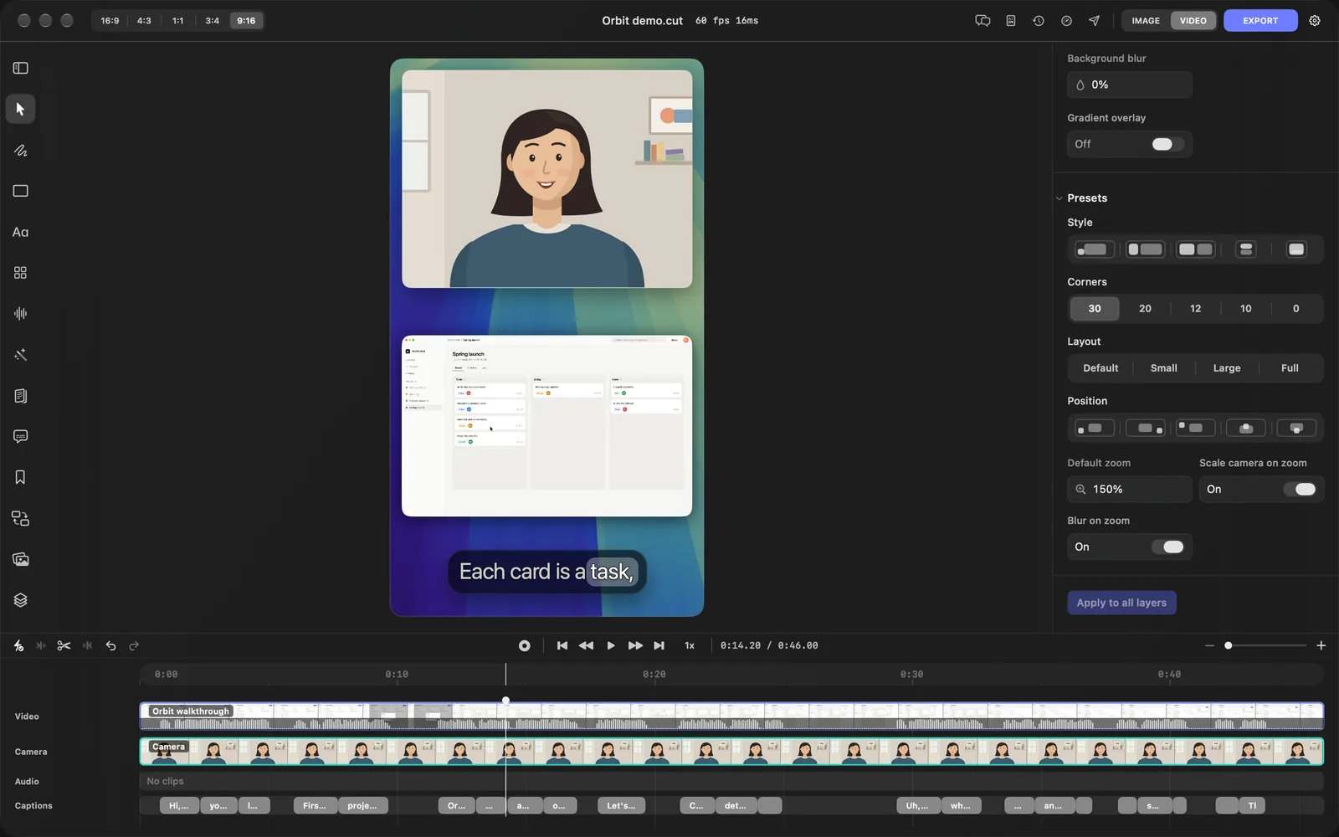Click the scissors split clip tool
This screenshot has height=837, width=1339.
pos(64,645)
